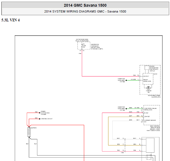Click the "DK GRN" label on IPC wire
The image size is (170, 161).
click(x=133, y=80)
